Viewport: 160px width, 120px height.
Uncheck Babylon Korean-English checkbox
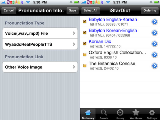click(x=85, y=33)
